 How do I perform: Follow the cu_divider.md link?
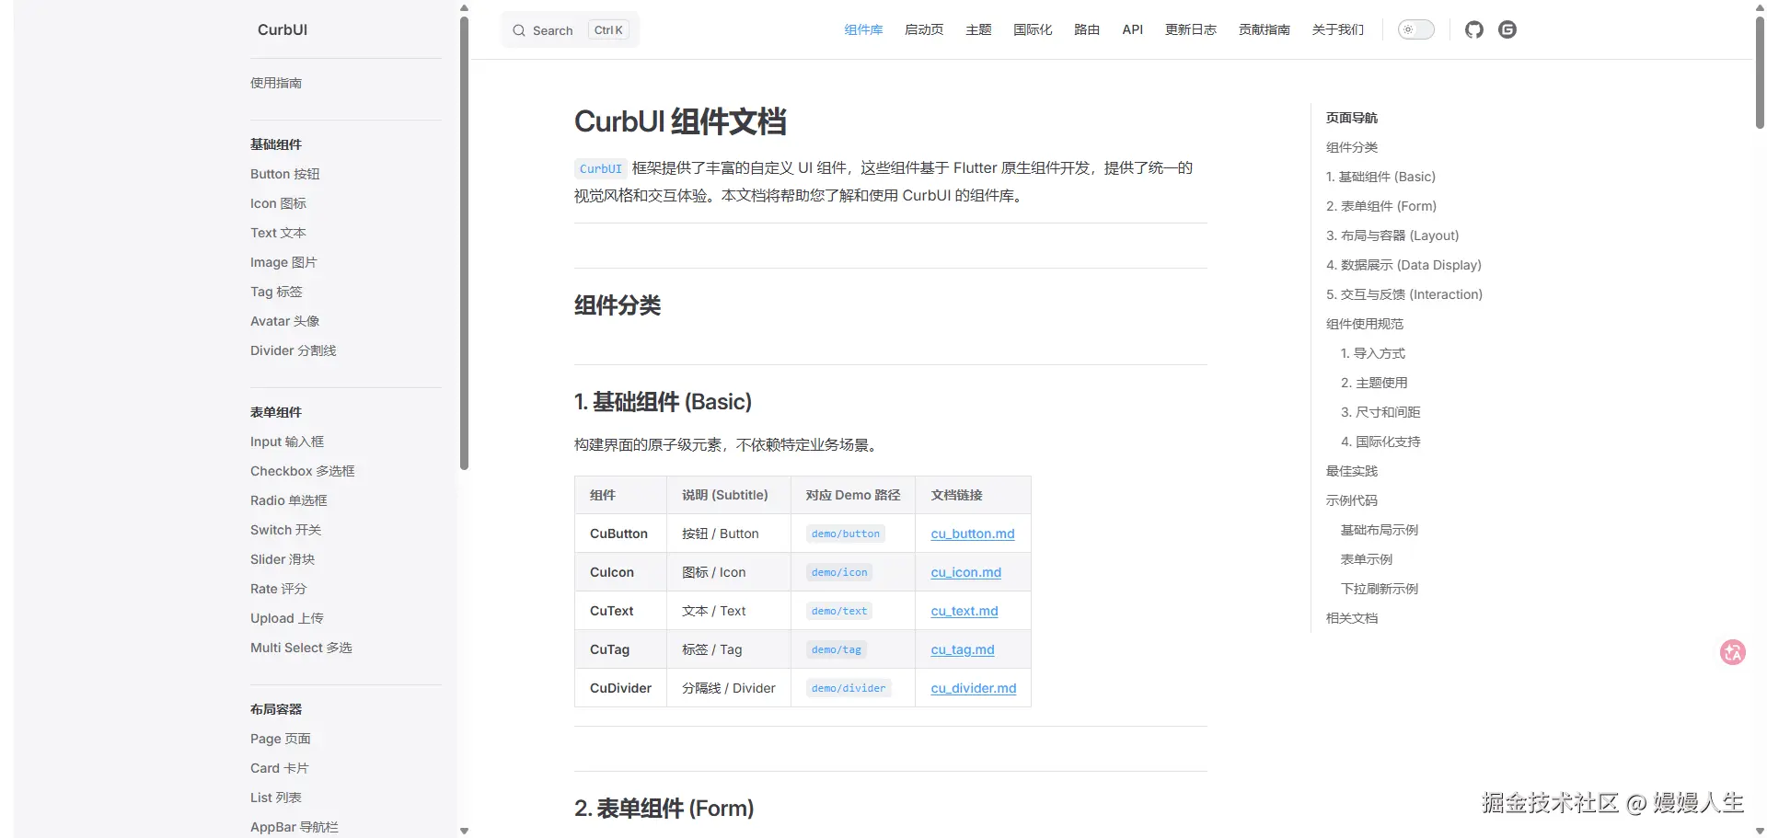tap(974, 688)
